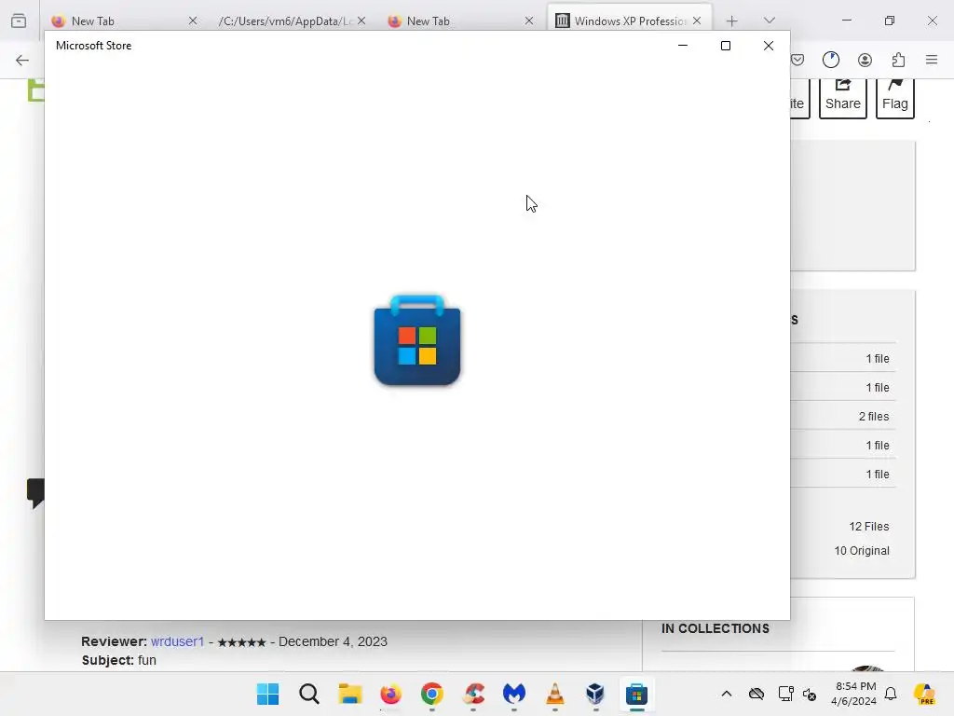954x716 pixels.
Task: Open the circular clock-like Firefox toolbar icon
Action: [x=830, y=60]
